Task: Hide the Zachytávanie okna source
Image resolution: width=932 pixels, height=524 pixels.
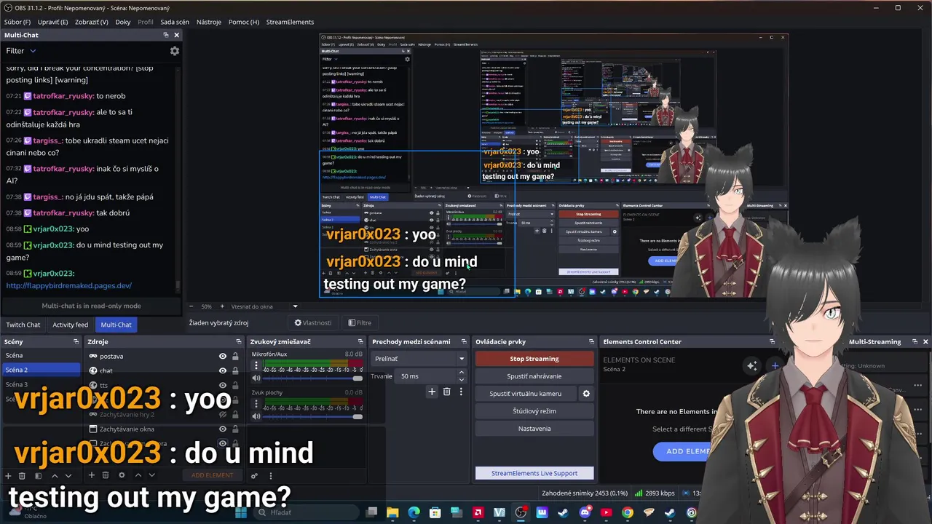Action: coord(223,429)
